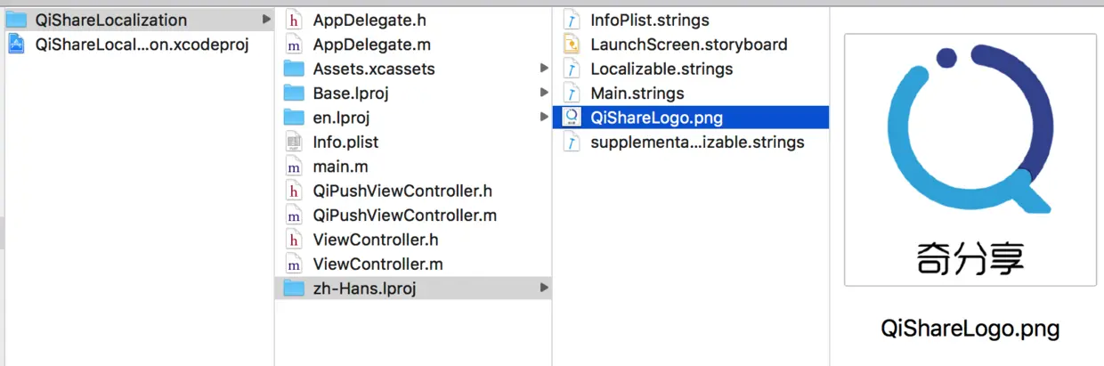Select QiPushViewController.m file

404,215
